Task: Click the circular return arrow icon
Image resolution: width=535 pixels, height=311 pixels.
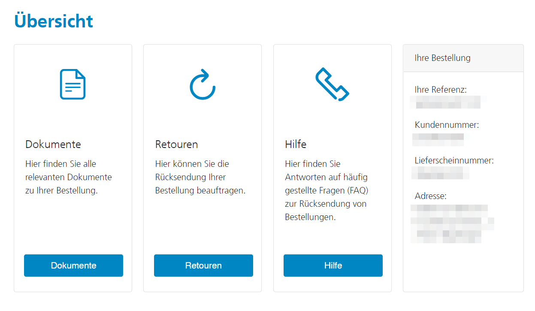Action: click(203, 84)
